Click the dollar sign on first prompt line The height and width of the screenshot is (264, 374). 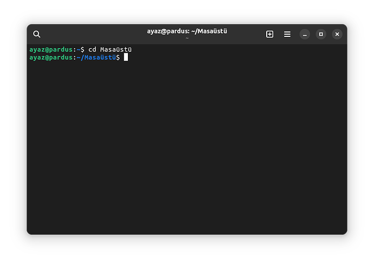[82, 49]
